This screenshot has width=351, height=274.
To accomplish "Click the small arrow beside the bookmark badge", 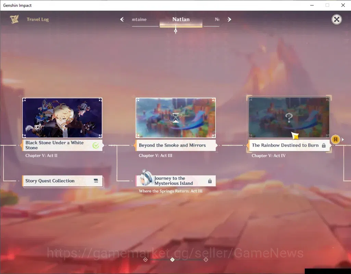I will coord(342,139).
